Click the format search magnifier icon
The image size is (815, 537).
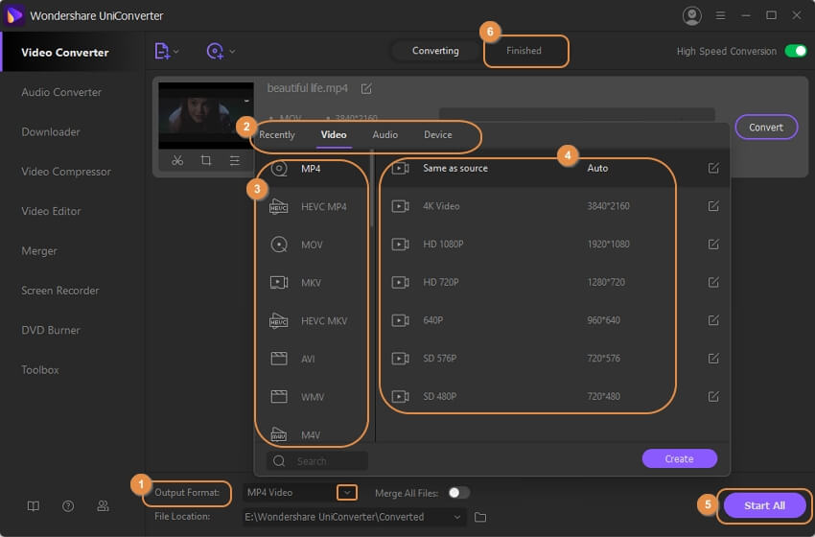(x=279, y=461)
